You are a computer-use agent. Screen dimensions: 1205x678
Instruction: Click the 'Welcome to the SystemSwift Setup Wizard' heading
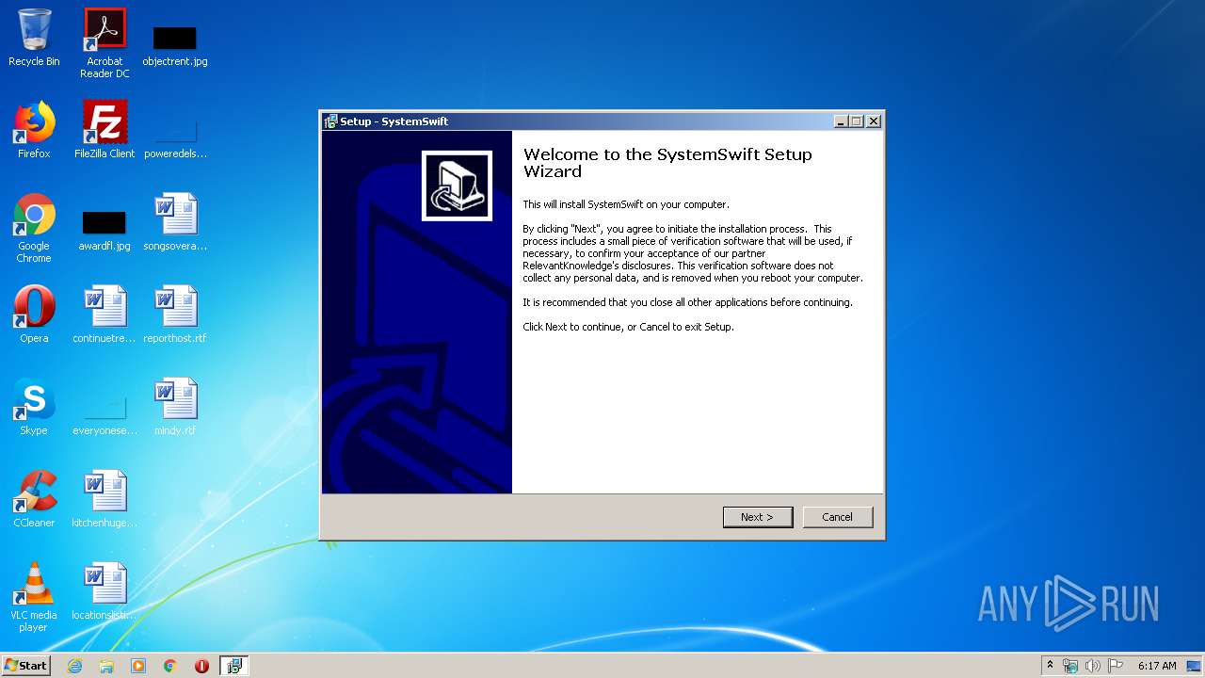667,163
